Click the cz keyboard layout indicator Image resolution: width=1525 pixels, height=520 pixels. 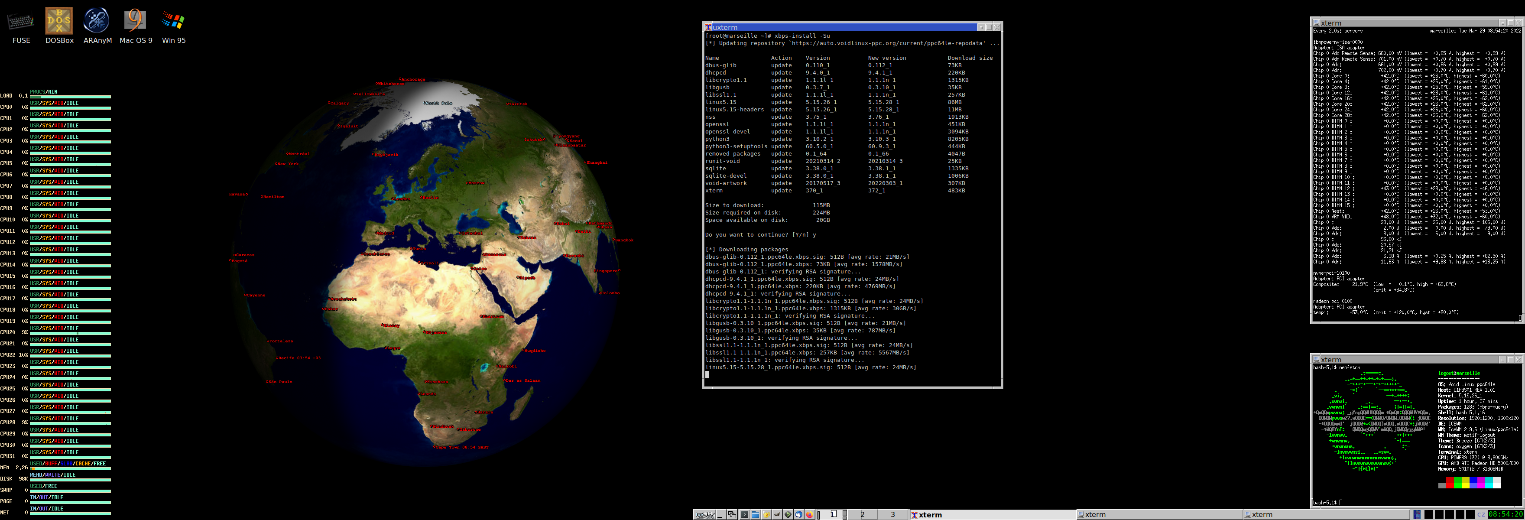[1481, 515]
